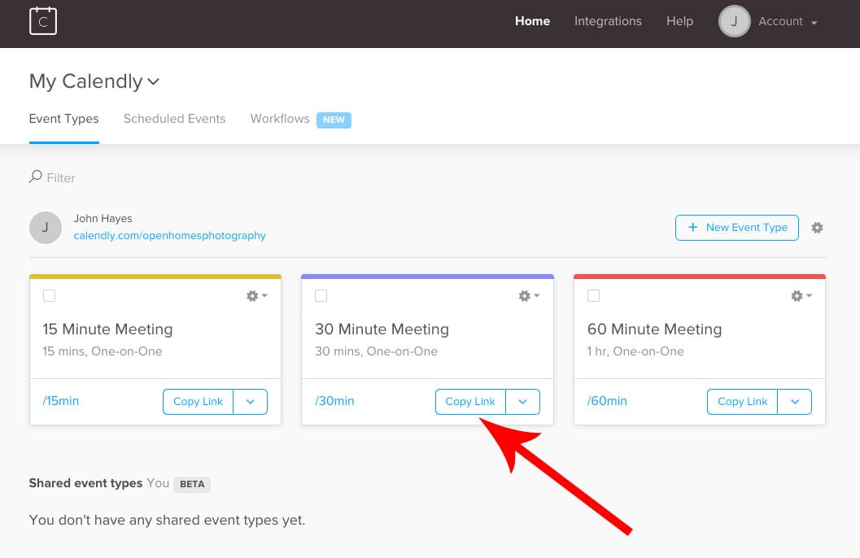This screenshot has height=558, width=860.
Task: Open gear menu on 15 Minute Meeting card
Action: 256,296
